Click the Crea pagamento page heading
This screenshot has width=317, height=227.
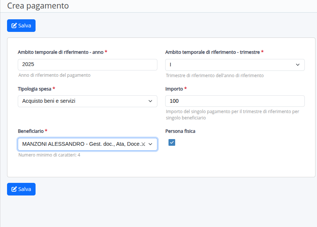click(38, 6)
